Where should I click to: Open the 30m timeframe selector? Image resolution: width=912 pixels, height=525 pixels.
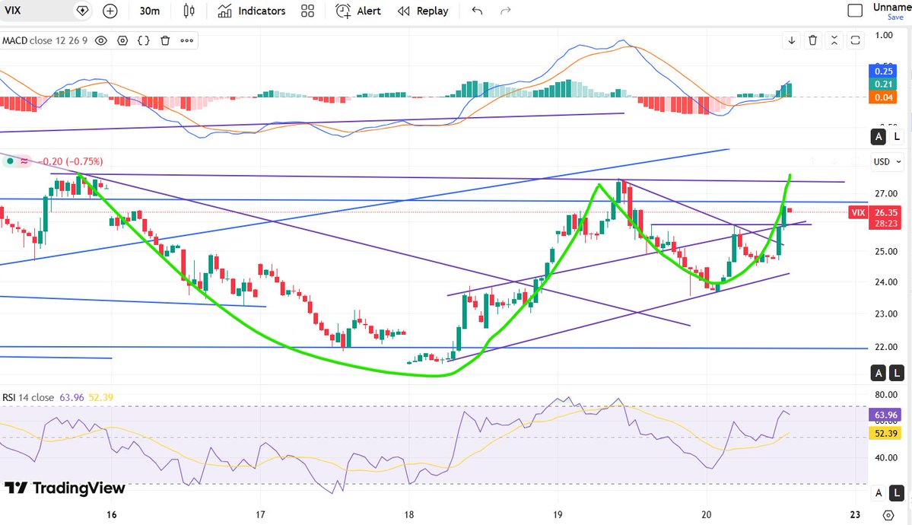pos(150,11)
